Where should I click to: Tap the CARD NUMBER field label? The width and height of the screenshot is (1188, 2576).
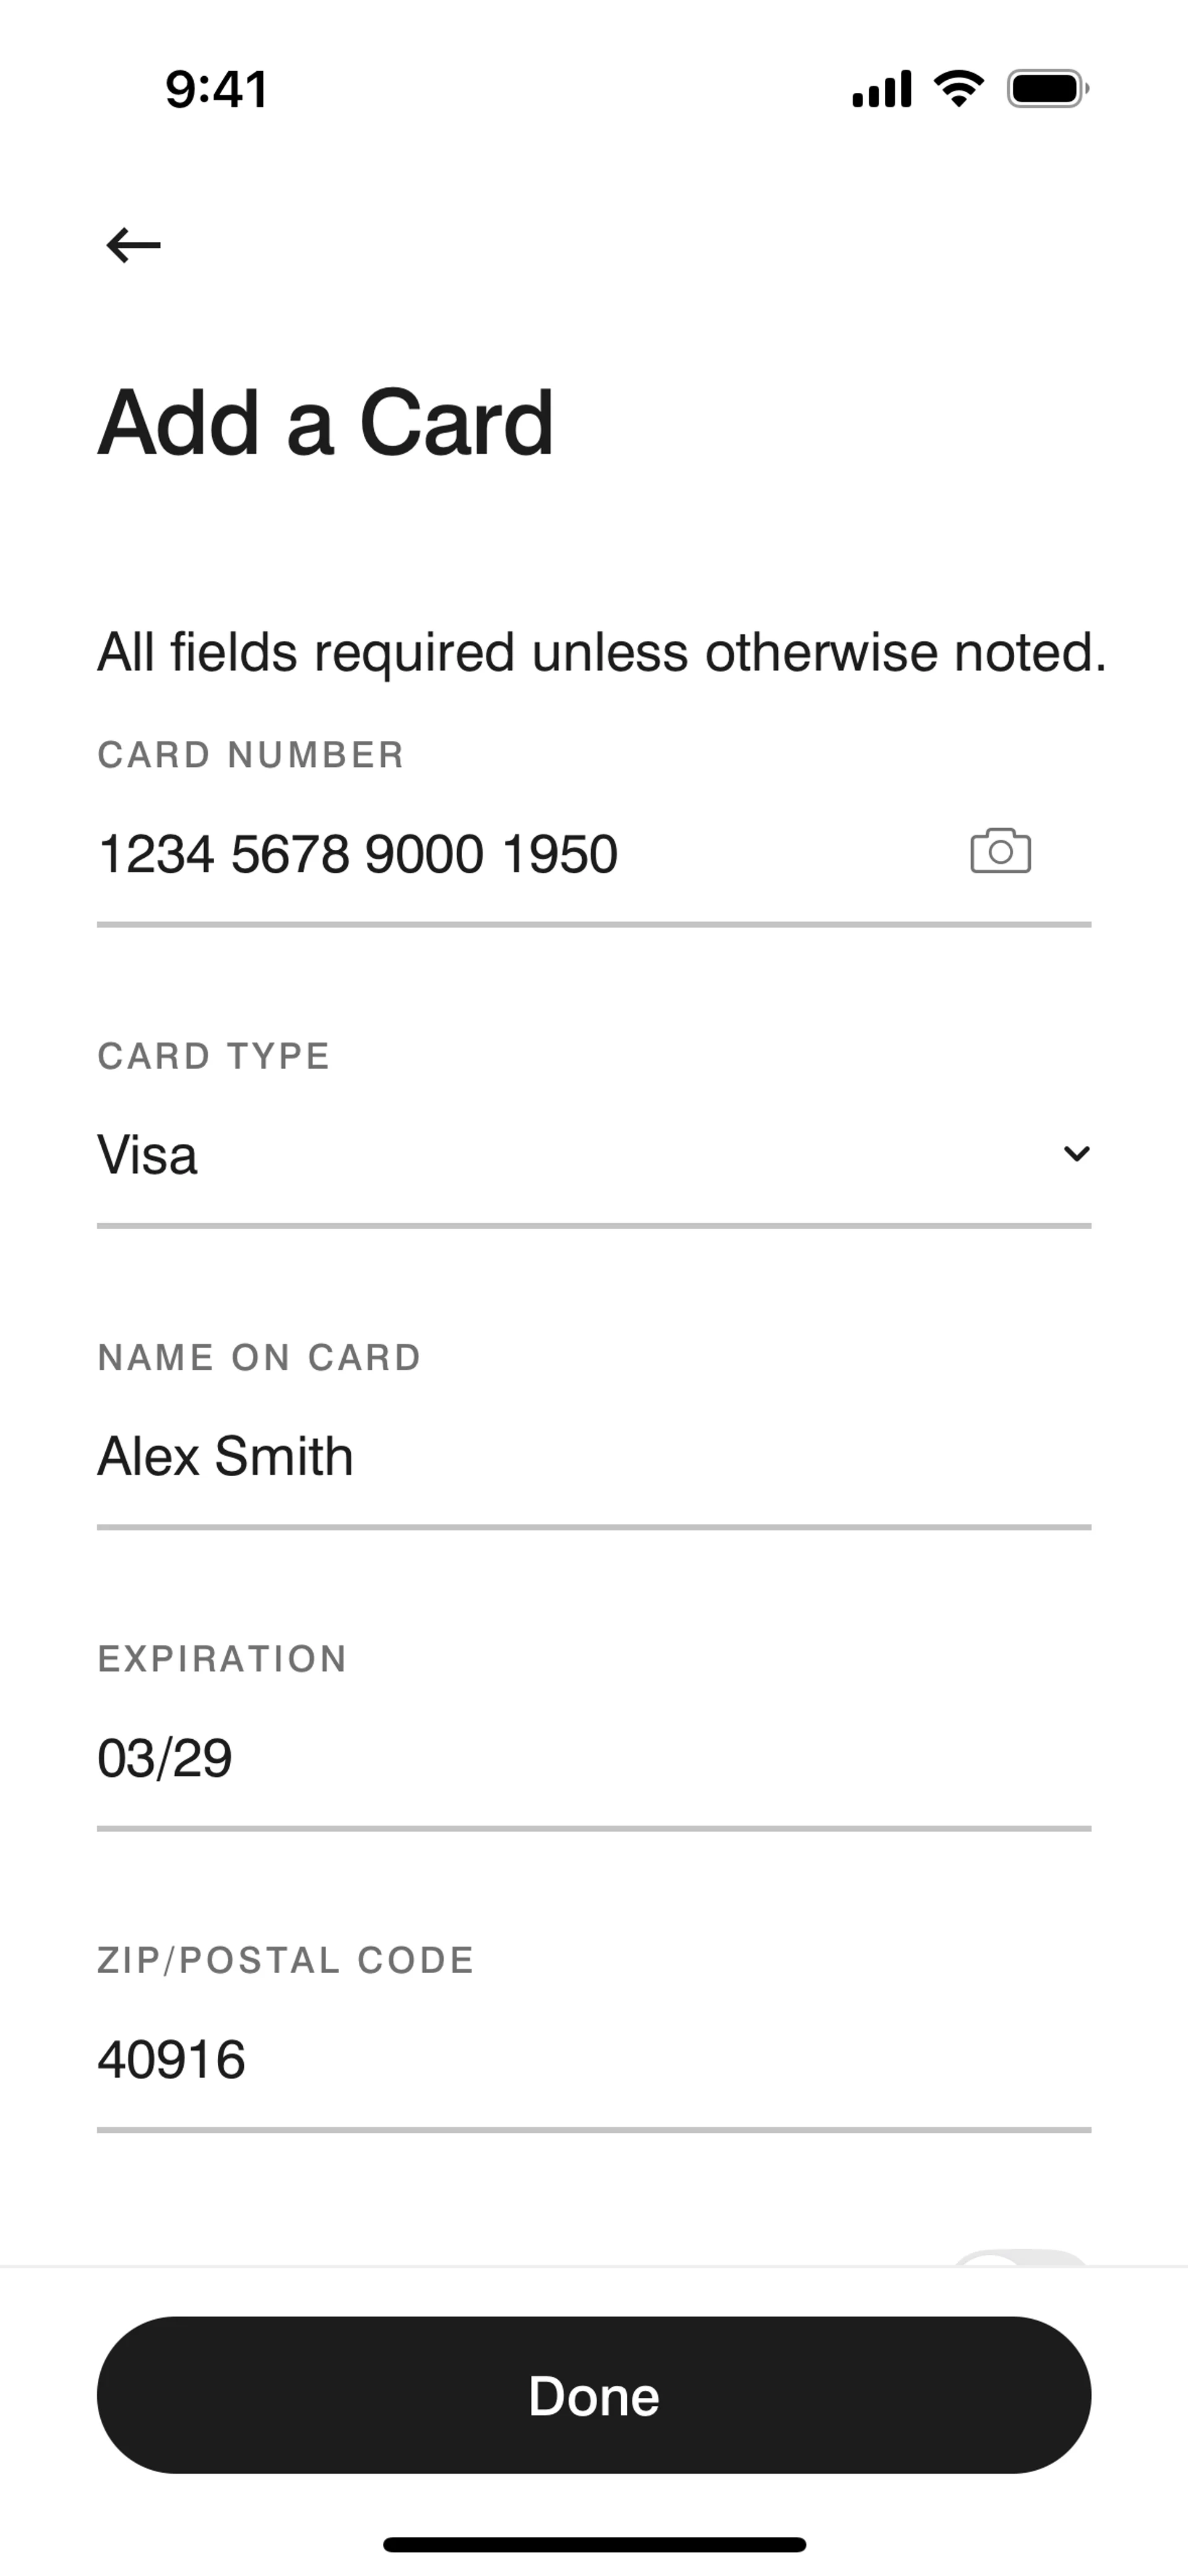click(251, 755)
